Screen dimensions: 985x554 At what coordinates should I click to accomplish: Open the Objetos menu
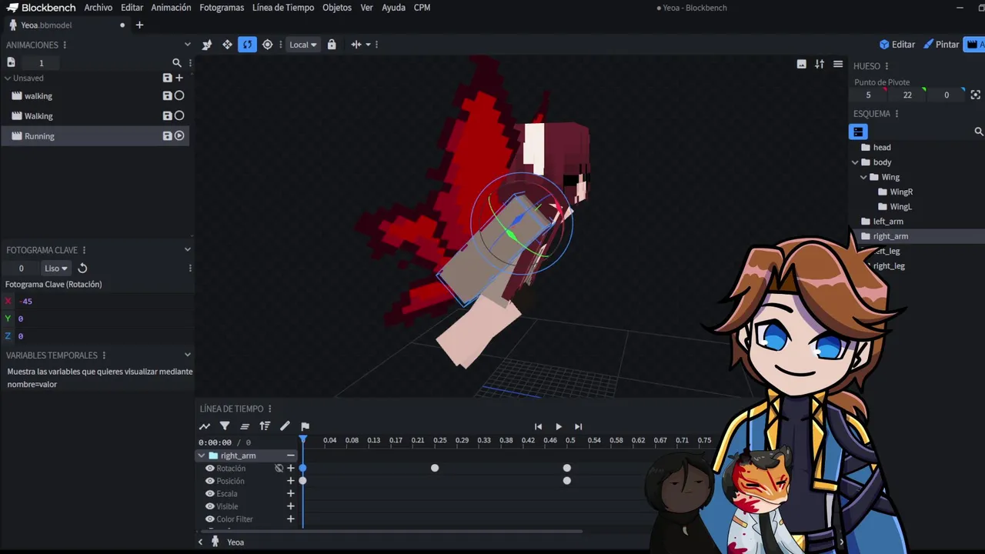pos(337,8)
